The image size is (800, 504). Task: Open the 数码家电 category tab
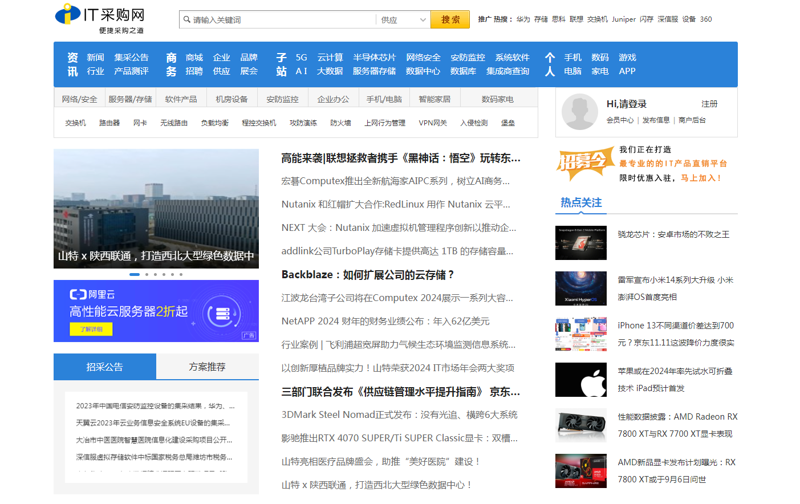click(497, 99)
